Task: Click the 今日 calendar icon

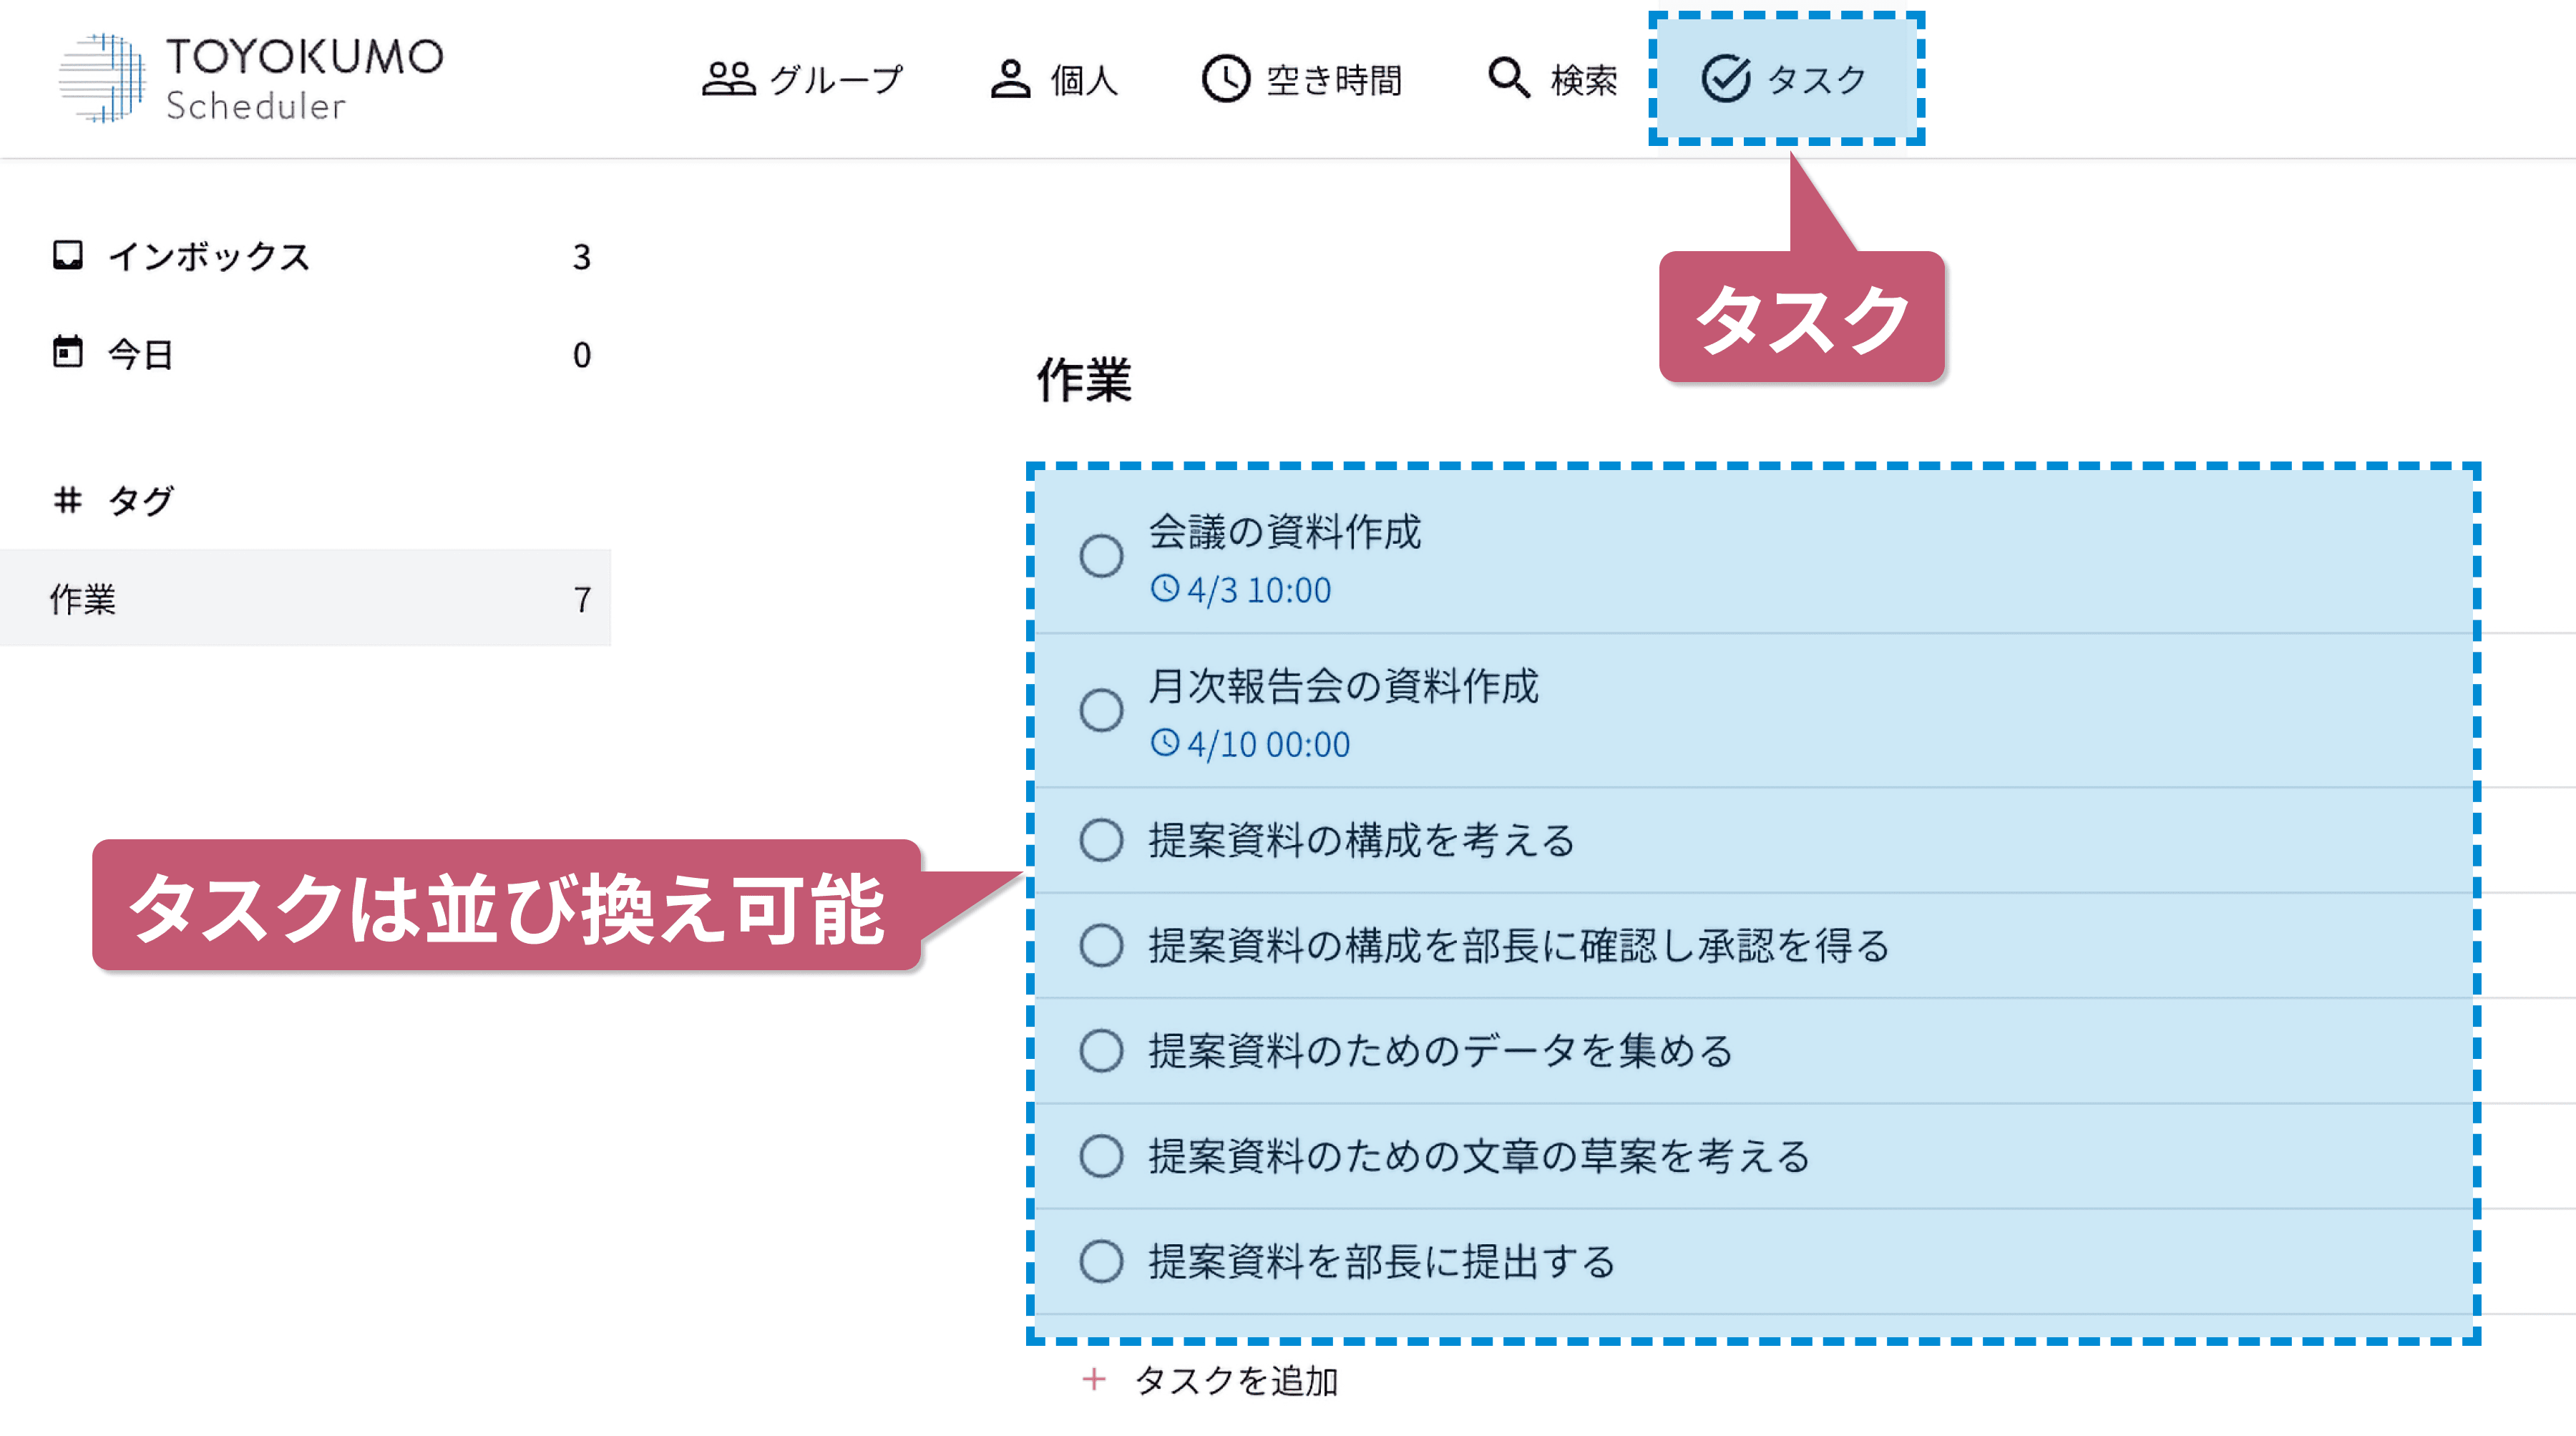Action: (68, 352)
